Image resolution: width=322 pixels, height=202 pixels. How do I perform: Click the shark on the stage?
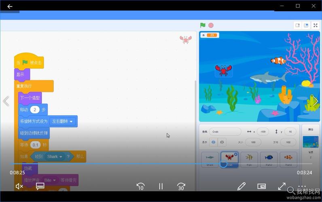click(268, 78)
